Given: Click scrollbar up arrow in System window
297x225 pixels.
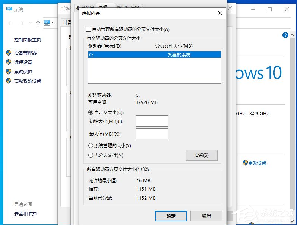Looking at the screenshot, I should [292, 35].
